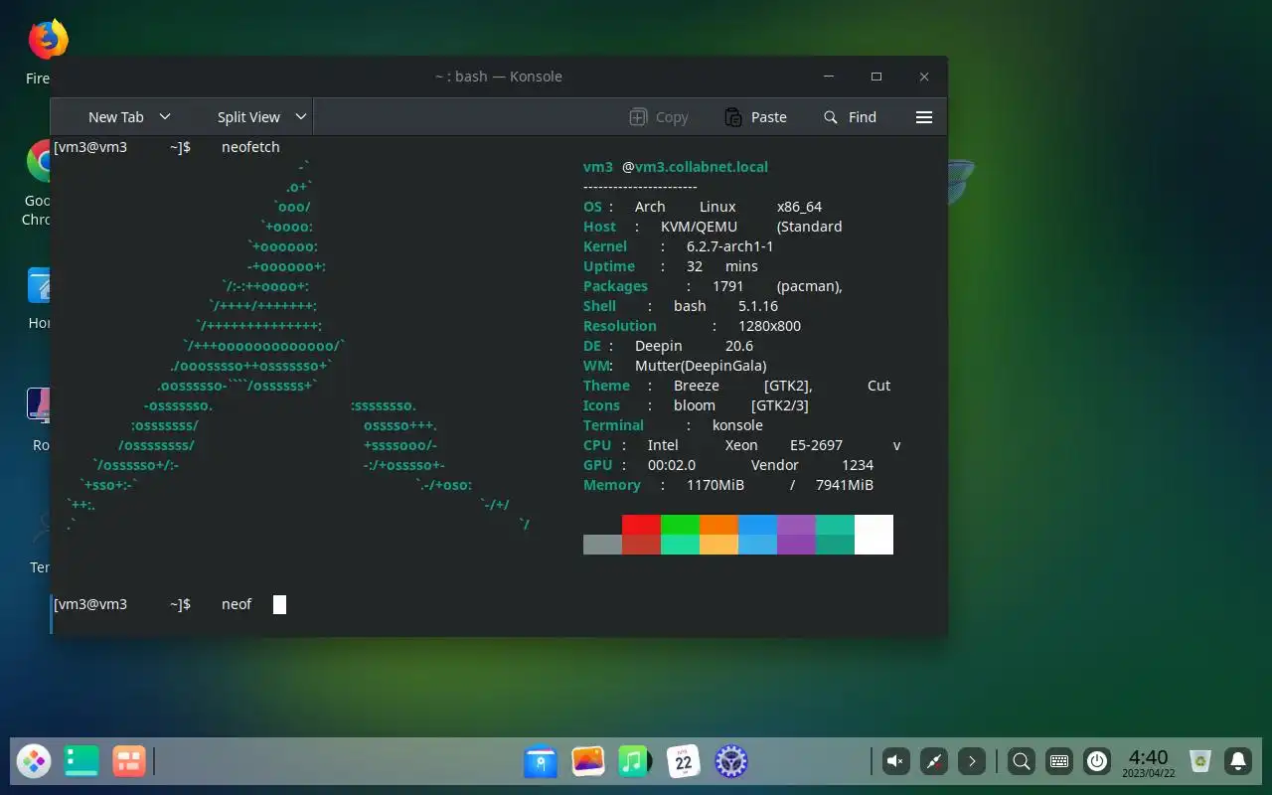The width and height of the screenshot is (1272, 795).
Task: Expand the Split View dropdown arrow
Action: [301, 117]
